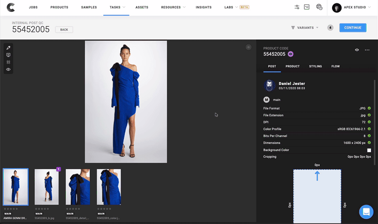Open the Products menu
The image size is (378, 224).
coord(59,7)
